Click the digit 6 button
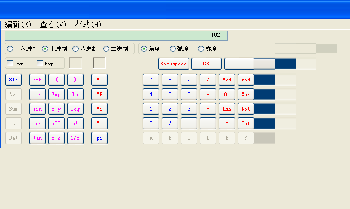 click(189, 95)
